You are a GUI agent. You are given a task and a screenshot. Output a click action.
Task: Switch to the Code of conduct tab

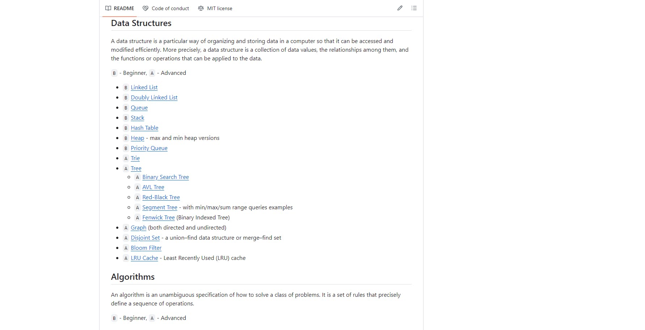pos(166,8)
